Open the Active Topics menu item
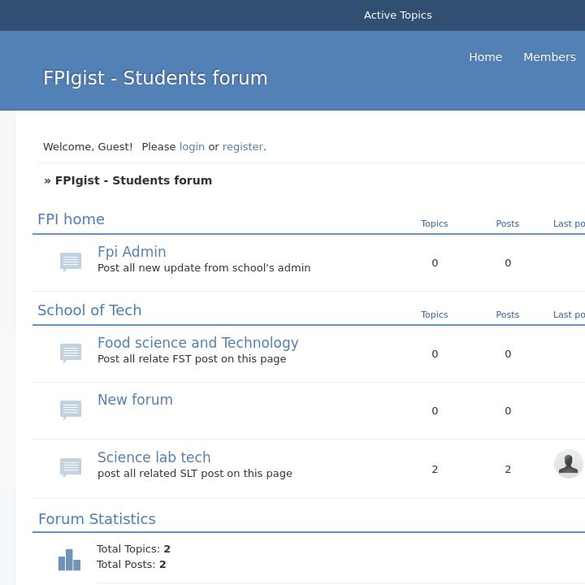Viewport: 585px width, 585px height. click(x=397, y=15)
